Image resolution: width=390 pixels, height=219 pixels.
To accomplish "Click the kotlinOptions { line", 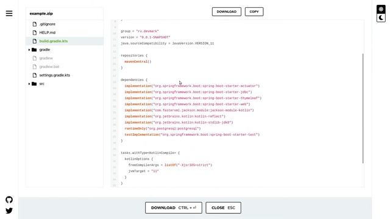I will click(139, 159).
